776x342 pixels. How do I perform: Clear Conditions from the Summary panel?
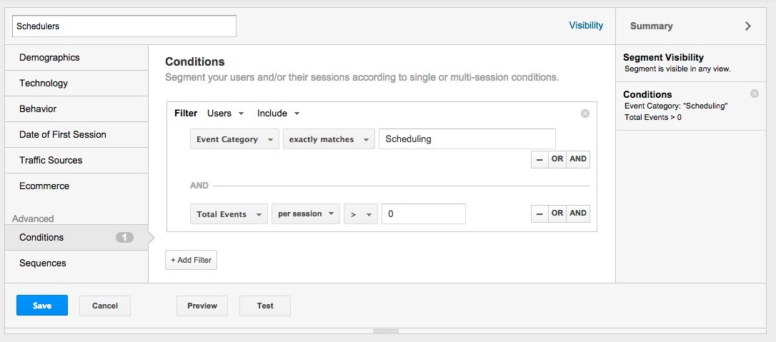point(755,94)
